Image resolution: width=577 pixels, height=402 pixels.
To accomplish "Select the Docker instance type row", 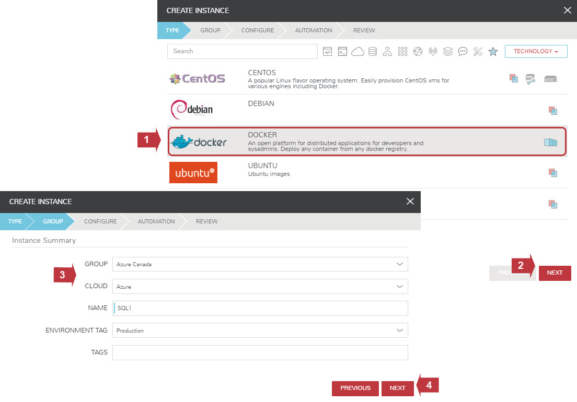I will 367,141.
